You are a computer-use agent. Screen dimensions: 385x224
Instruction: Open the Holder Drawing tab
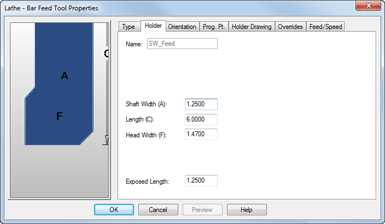pos(252,27)
